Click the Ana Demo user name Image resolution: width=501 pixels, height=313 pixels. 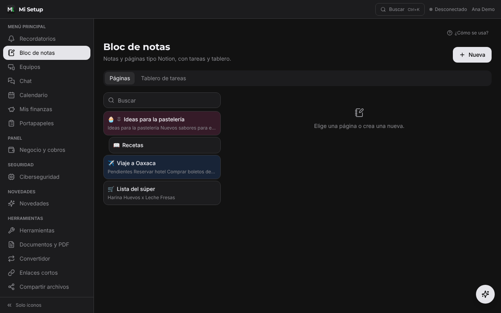[x=483, y=9]
